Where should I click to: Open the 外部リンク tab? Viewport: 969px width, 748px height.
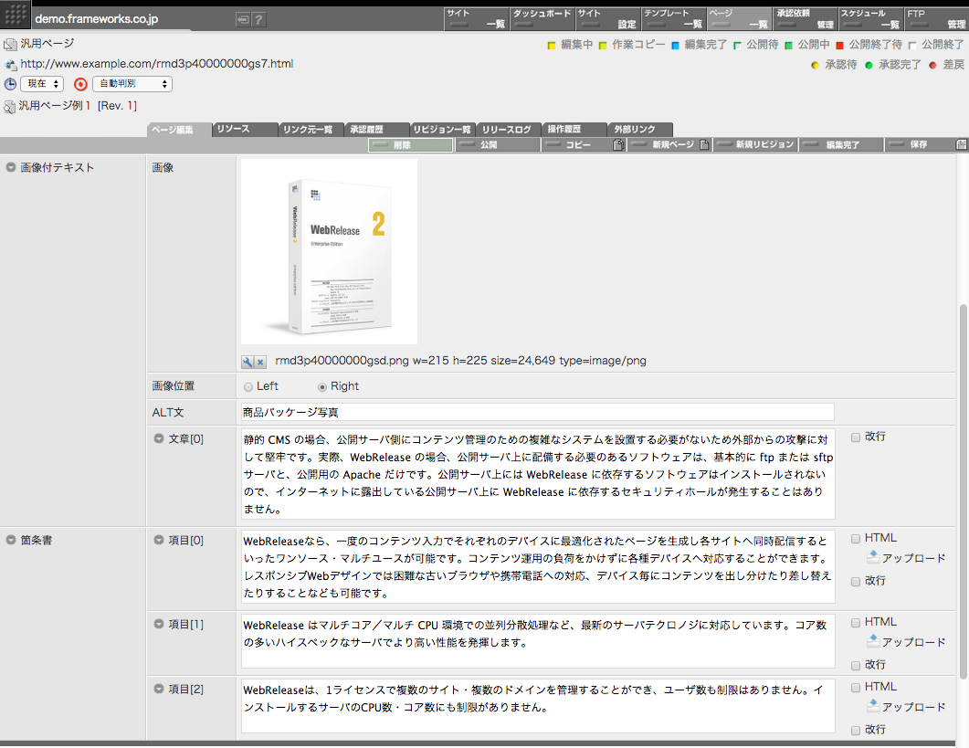(640, 129)
